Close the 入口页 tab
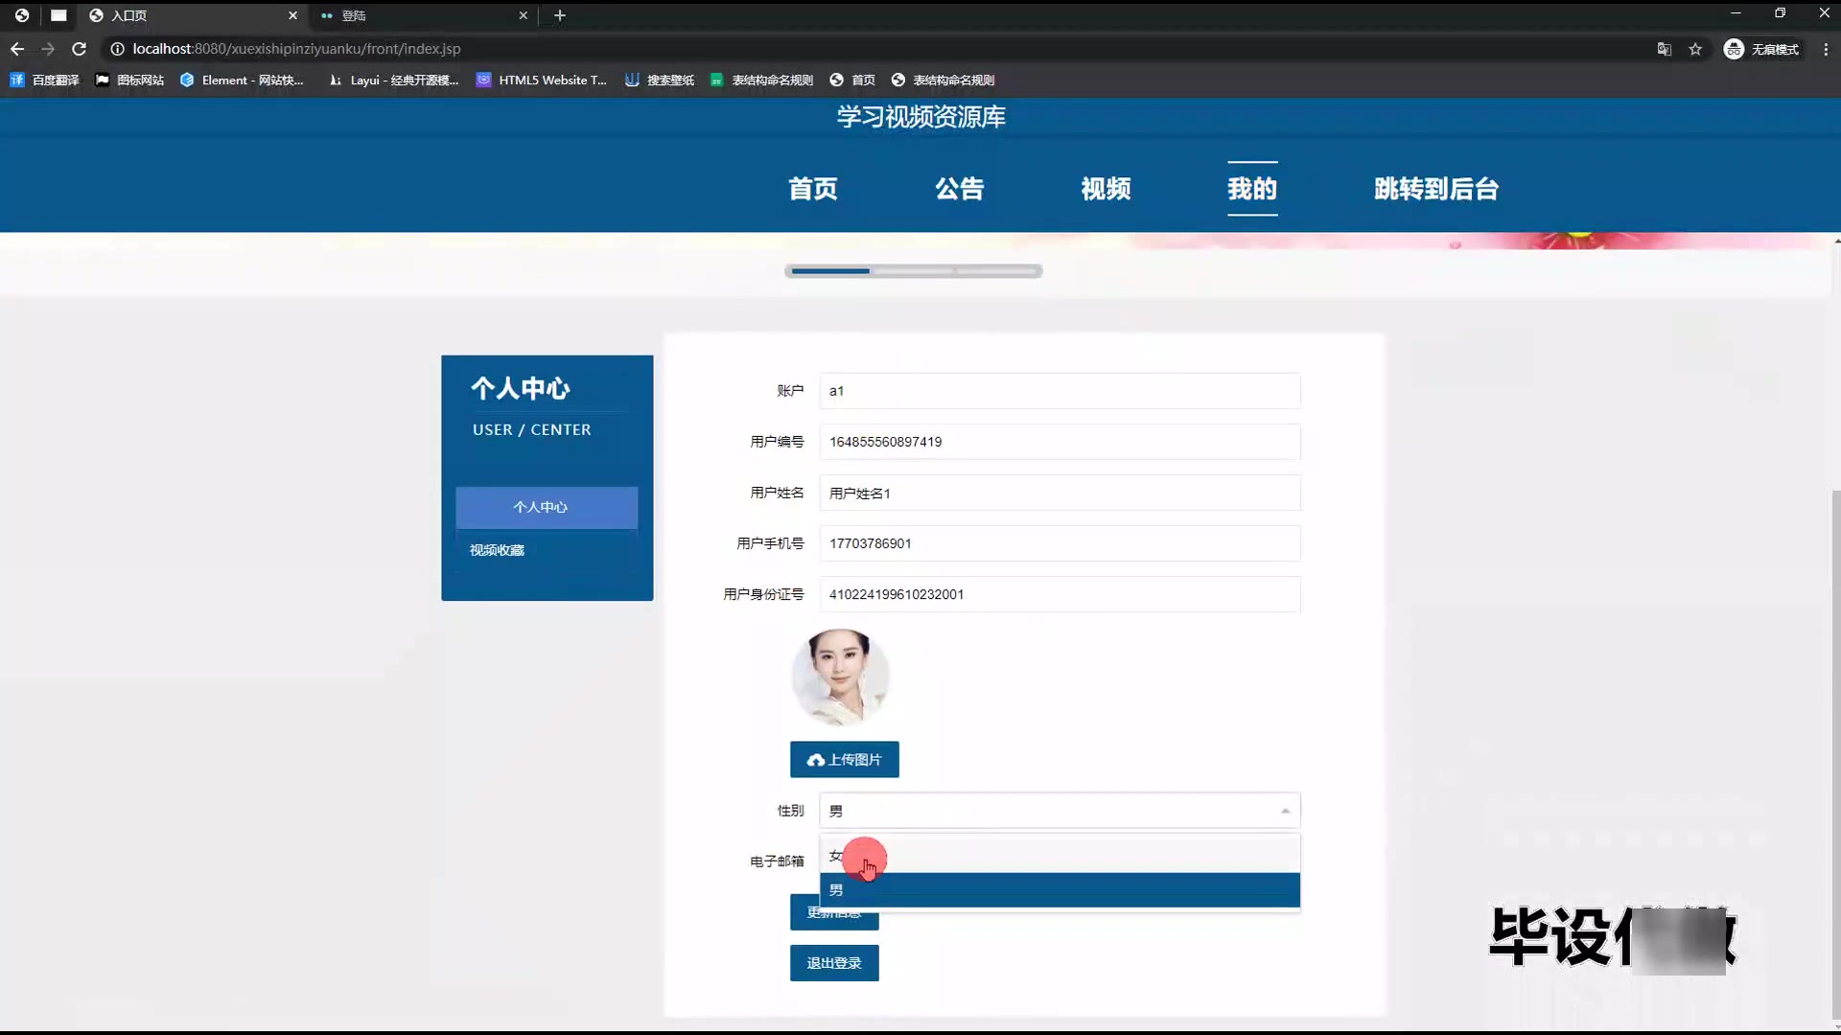Screen dimensions: 1841x1035 (292, 15)
